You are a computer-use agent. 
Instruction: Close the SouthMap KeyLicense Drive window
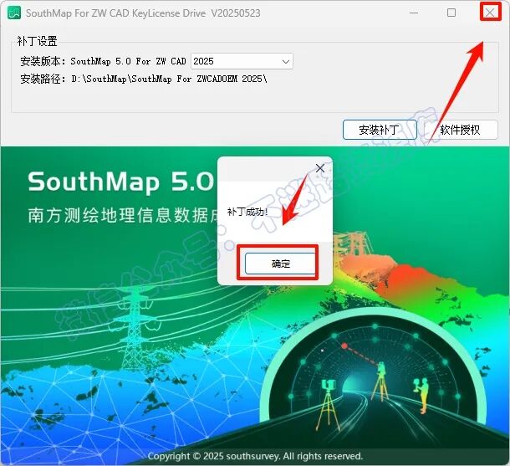coord(490,13)
